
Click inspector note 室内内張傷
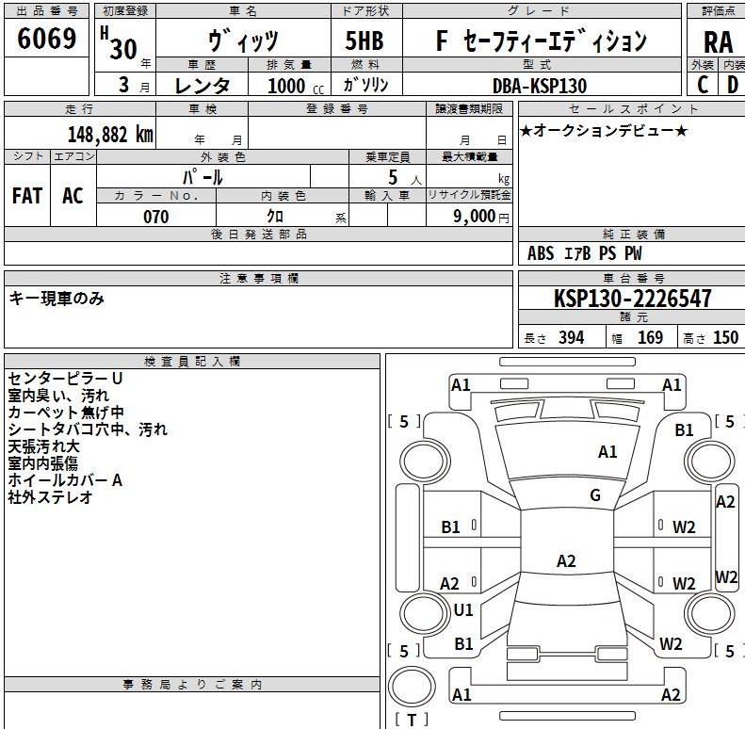(42, 462)
